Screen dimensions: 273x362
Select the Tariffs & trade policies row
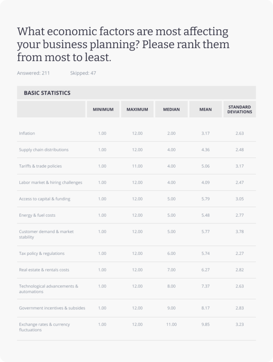[x=136, y=166]
